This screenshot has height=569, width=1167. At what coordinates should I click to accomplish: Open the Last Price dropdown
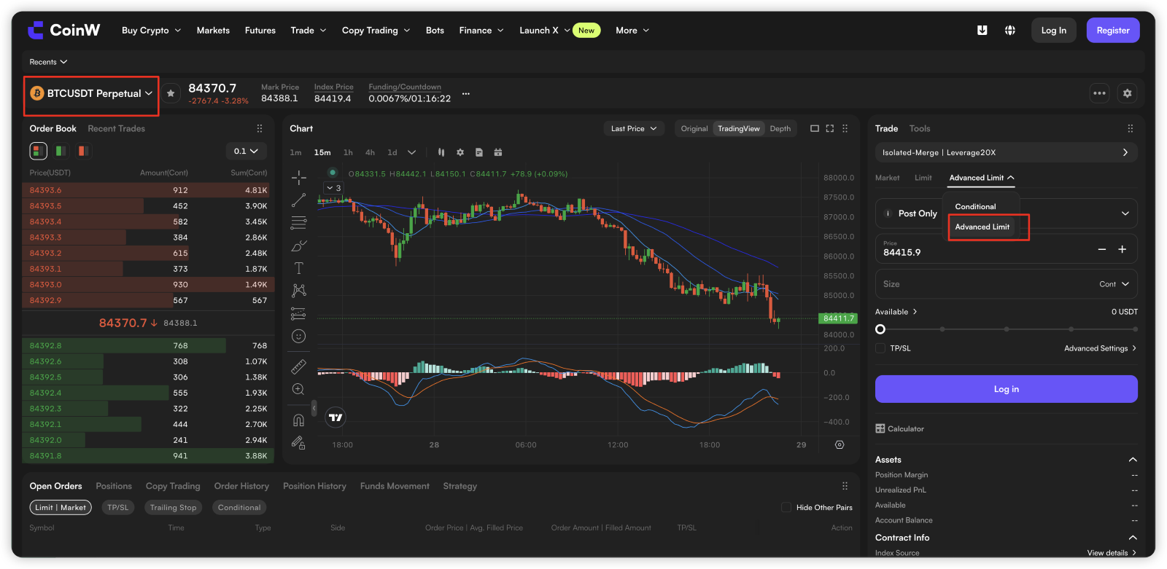(633, 128)
